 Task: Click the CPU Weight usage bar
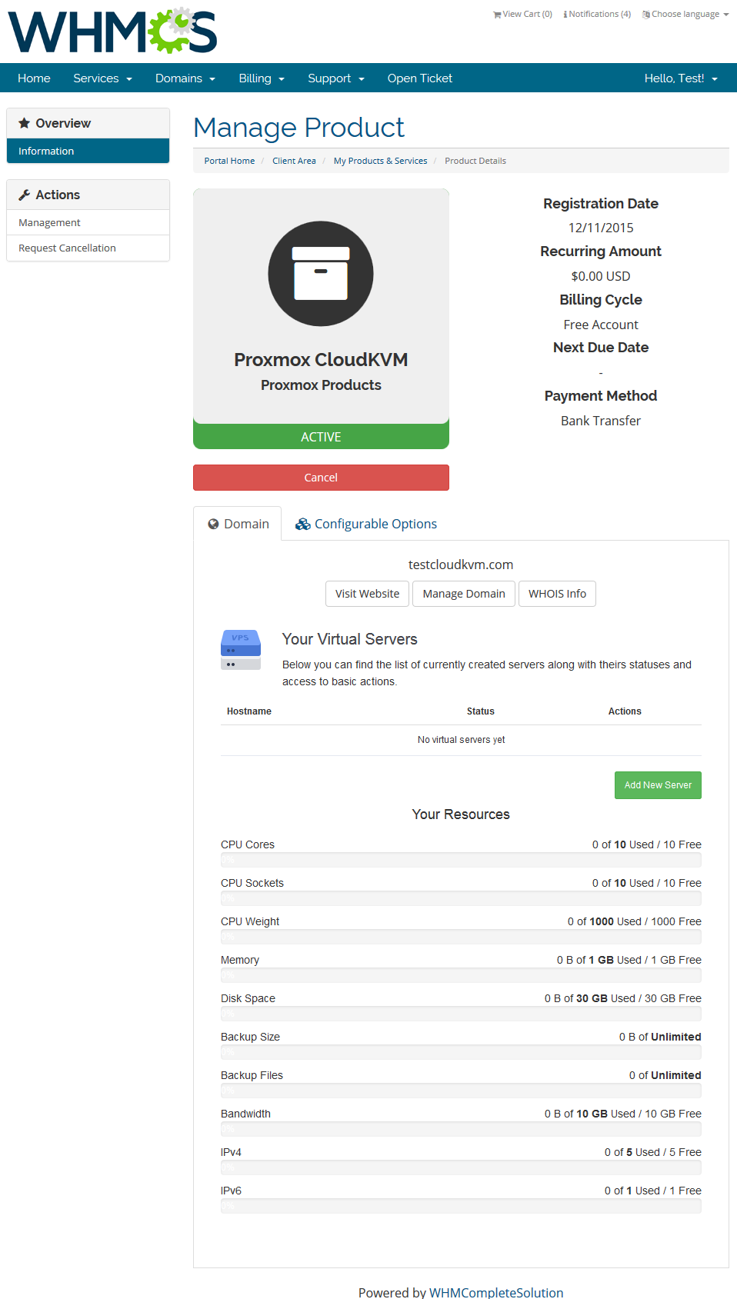click(461, 937)
